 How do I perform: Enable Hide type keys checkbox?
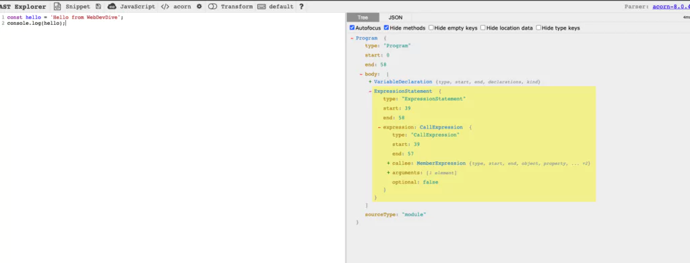click(x=538, y=28)
